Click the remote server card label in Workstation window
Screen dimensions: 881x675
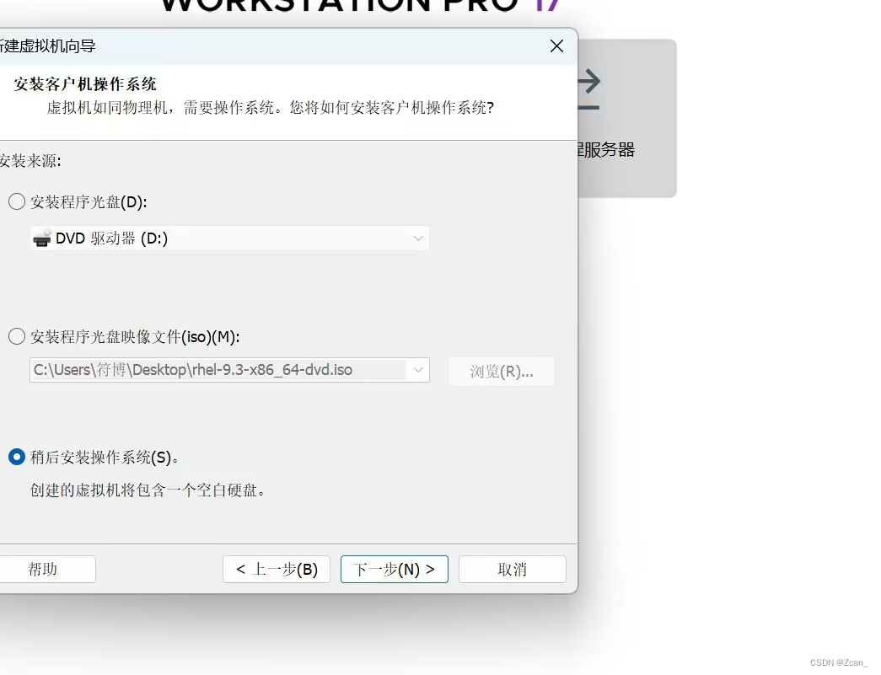click(x=606, y=150)
